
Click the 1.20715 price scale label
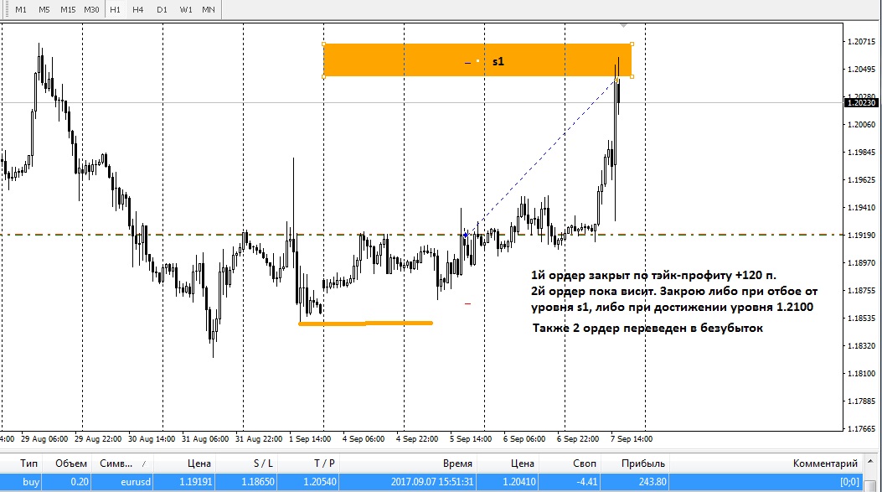pyautogui.click(x=861, y=41)
